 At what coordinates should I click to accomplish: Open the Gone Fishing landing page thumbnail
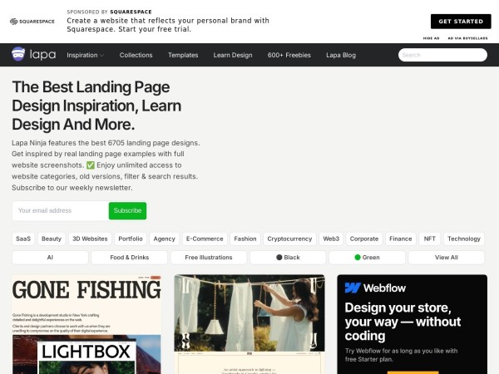(x=86, y=324)
